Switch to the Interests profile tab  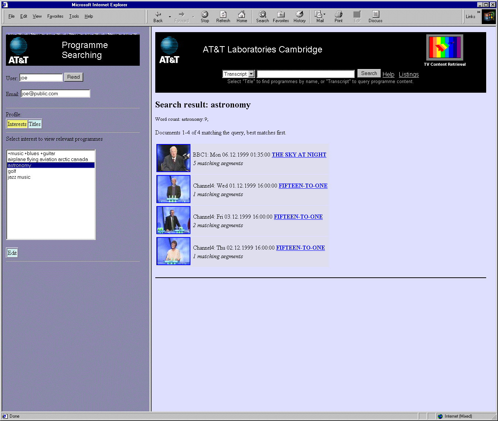coord(17,124)
